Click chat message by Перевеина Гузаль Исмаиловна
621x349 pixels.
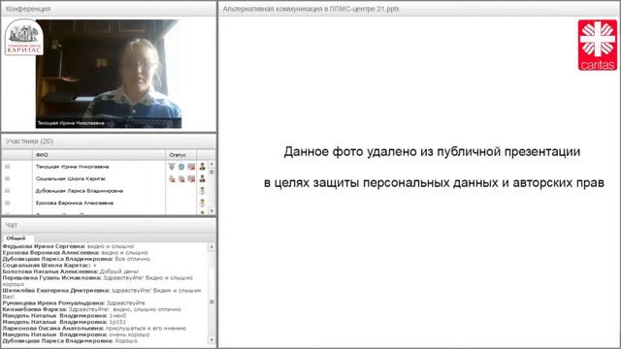pyautogui.click(x=97, y=281)
